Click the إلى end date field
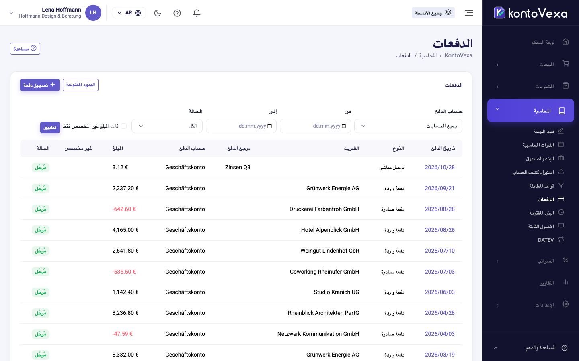The width and height of the screenshot is (579, 361). click(x=241, y=126)
